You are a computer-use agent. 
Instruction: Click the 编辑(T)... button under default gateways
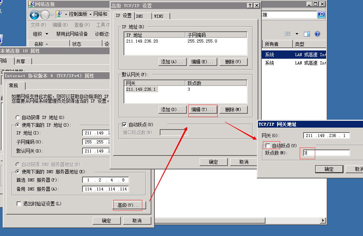click(x=203, y=110)
